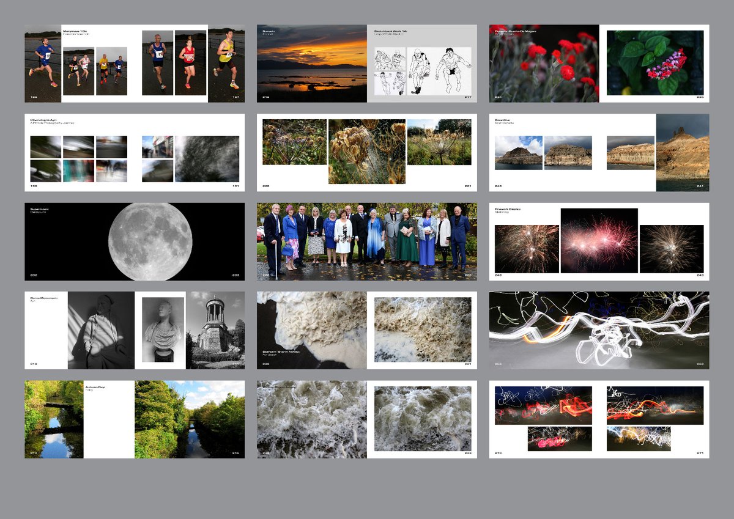The width and height of the screenshot is (734, 519).
Task: Select the top-left red light-trails photo
Action: [x=543, y=405]
